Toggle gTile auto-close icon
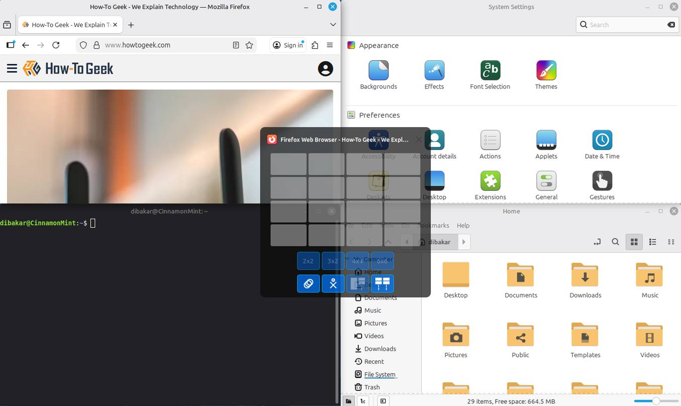Viewport: 681px width, 406px height. [x=333, y=283]
